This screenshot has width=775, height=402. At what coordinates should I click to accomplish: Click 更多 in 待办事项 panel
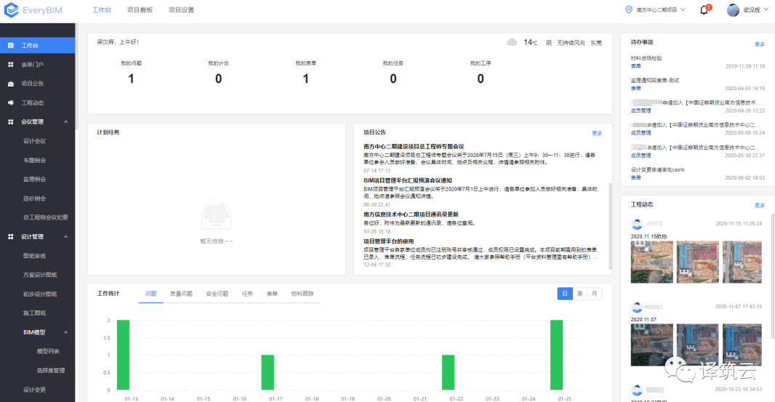tap(760, 44)
